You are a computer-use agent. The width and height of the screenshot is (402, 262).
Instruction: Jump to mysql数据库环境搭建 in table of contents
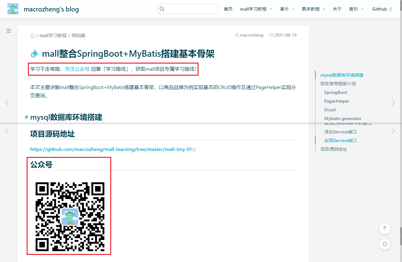pos(342,75)
